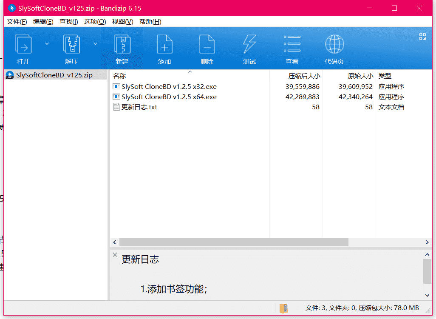This screenshot has height=319, width=436.
Task: Close the preview pane with the X
Action: click(115, 255)
